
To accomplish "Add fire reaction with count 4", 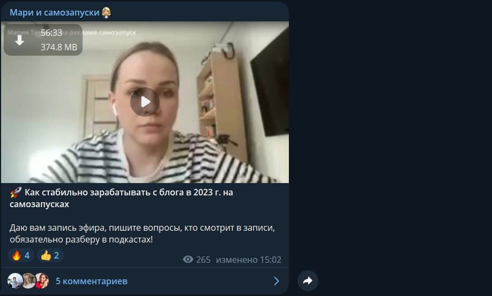I will [21, 255].
